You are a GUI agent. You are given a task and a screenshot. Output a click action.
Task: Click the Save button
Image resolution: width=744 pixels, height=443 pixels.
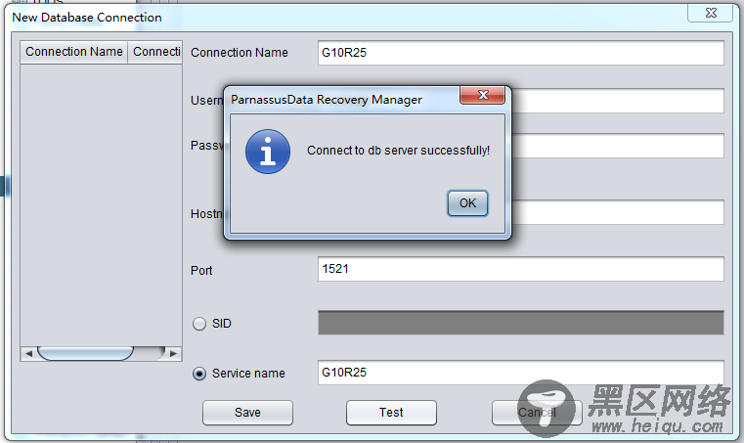click(x=247, y=413)
